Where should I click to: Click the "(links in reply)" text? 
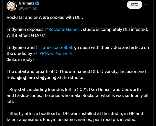[20, 59]
